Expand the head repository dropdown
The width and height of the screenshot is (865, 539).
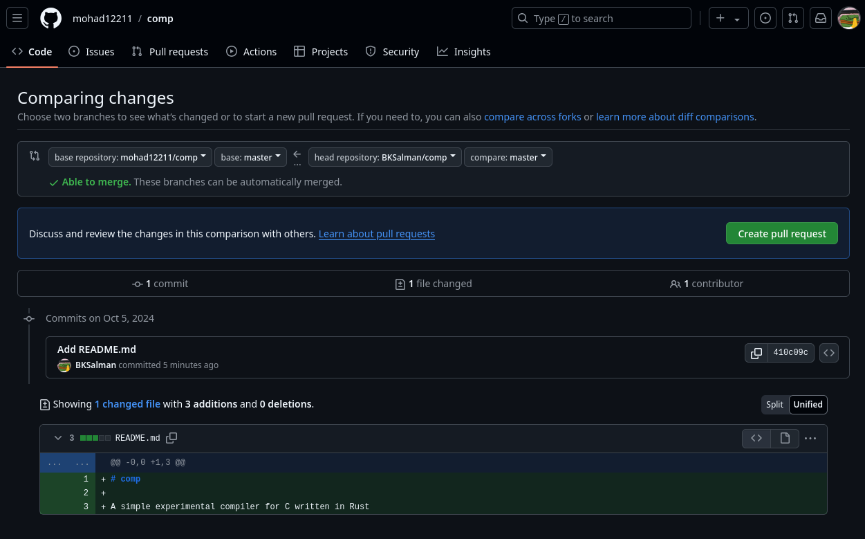(384, 157)
